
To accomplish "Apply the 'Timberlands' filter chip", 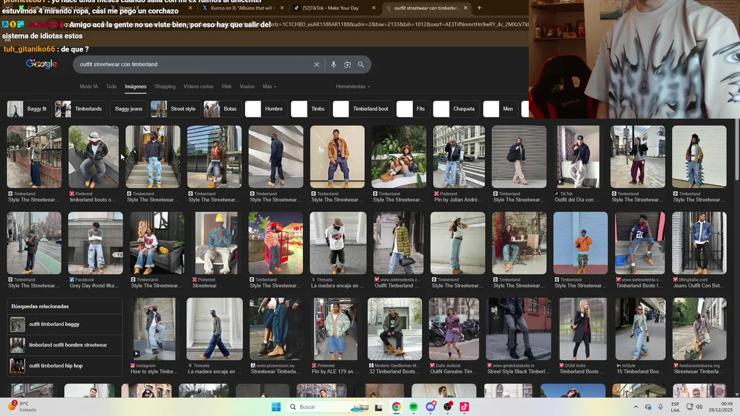I will (x=80, y=109).
